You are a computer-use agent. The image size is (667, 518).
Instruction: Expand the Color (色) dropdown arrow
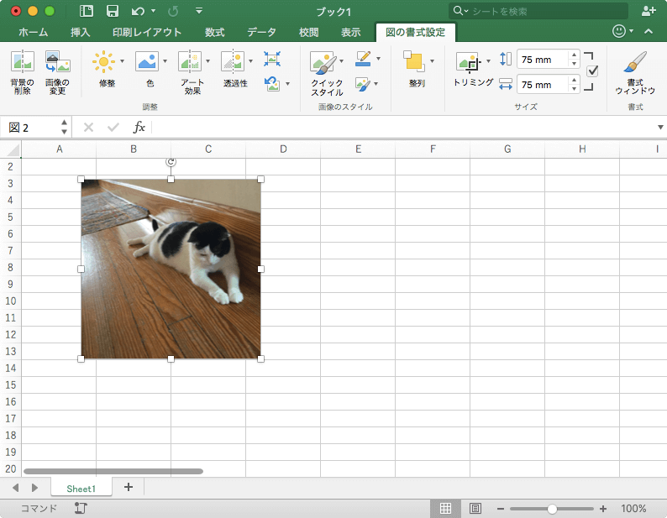point(165,61)
